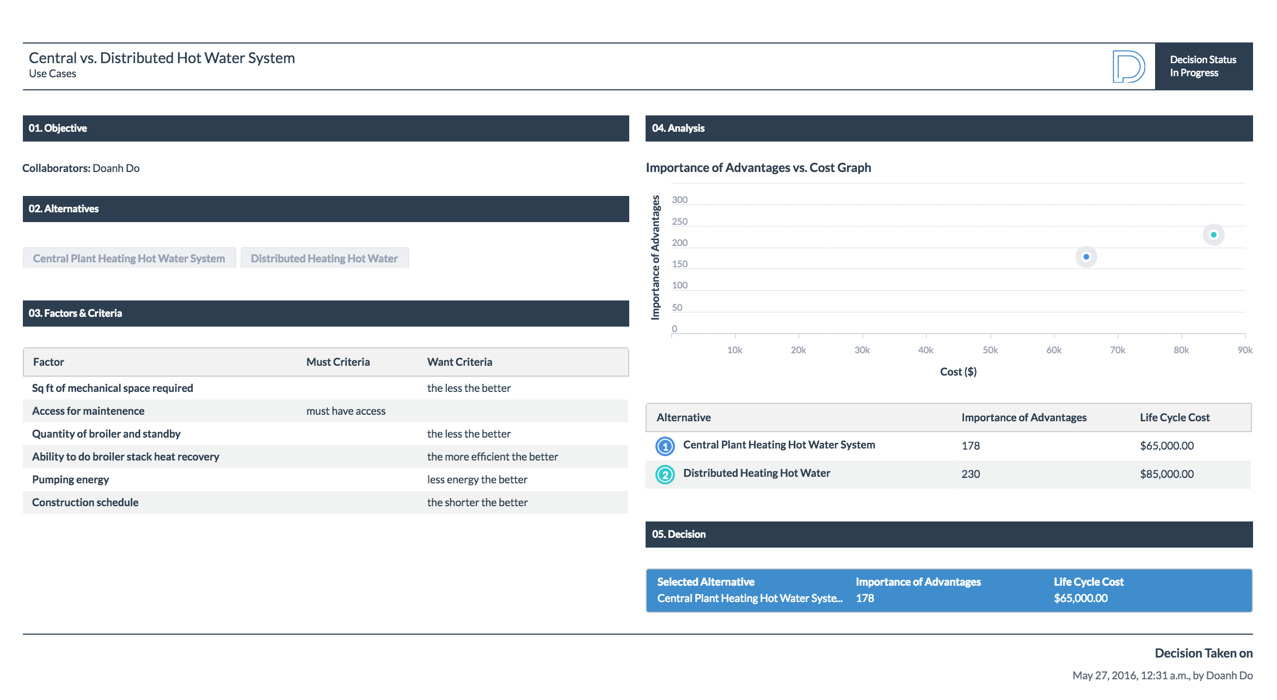Click the Must Criteria column header
The image size is (1277, 700).
[338, 362]
